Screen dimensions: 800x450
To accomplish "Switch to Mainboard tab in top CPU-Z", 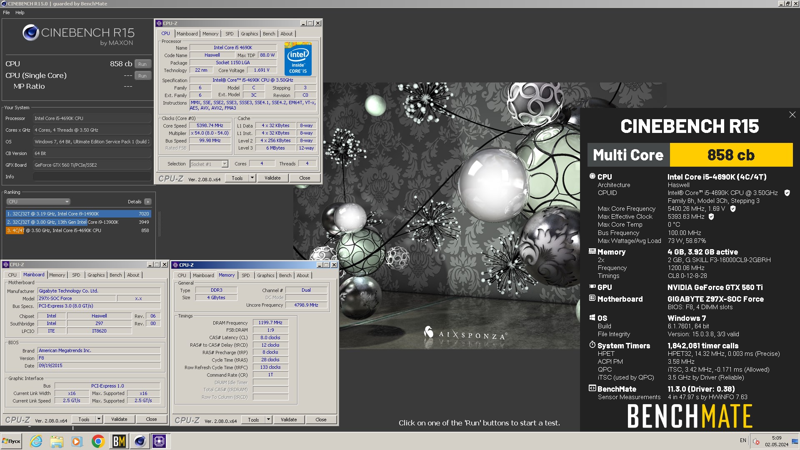I will point(187,34).
